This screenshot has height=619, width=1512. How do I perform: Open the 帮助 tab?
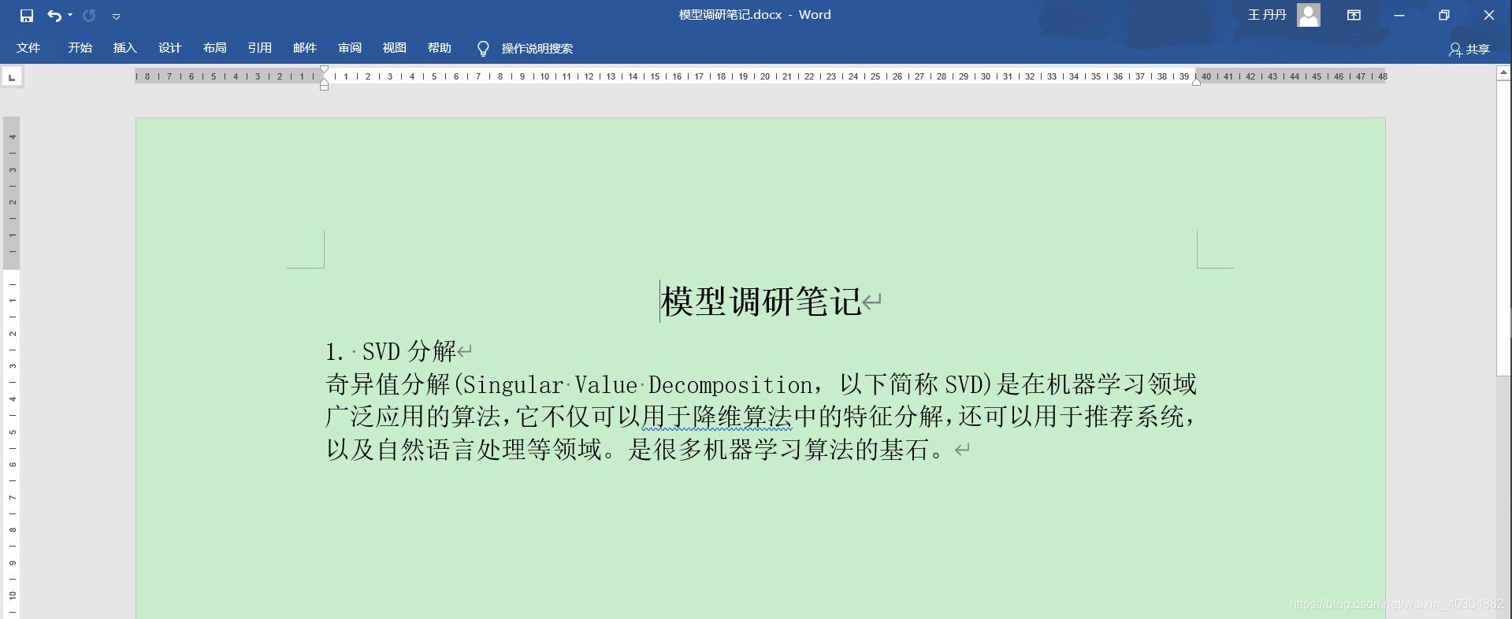(x=440, y=48)
